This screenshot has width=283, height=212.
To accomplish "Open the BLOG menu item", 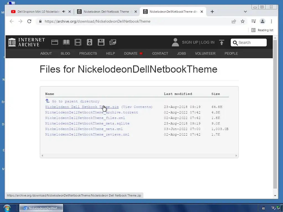I will click(65, 54).
